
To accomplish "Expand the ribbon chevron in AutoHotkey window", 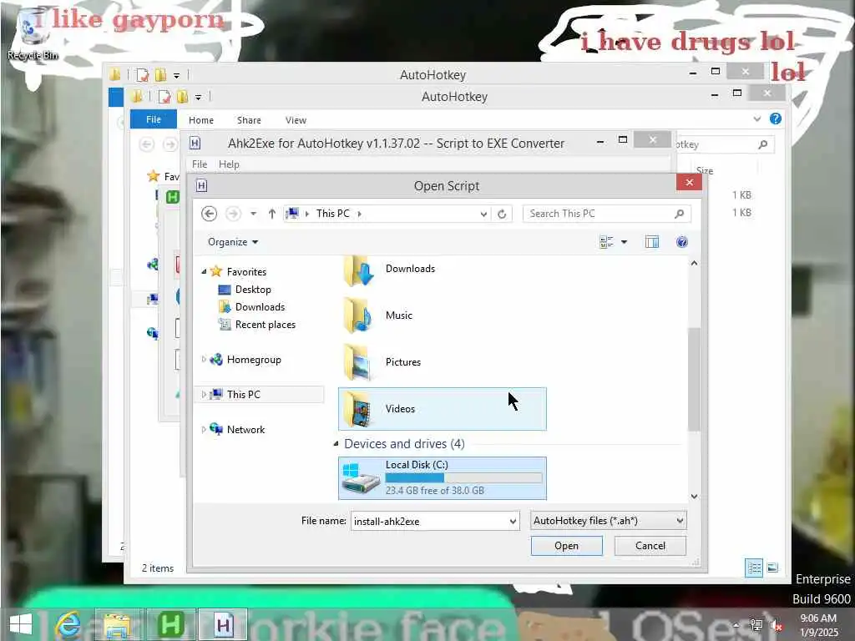I will point(756,119).
